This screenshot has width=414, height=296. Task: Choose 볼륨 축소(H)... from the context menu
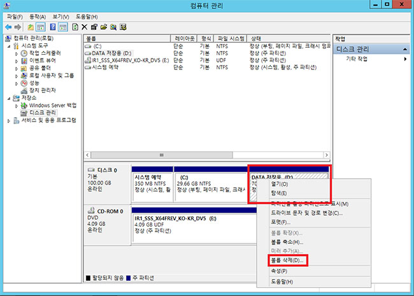click(x=288, y=242)
